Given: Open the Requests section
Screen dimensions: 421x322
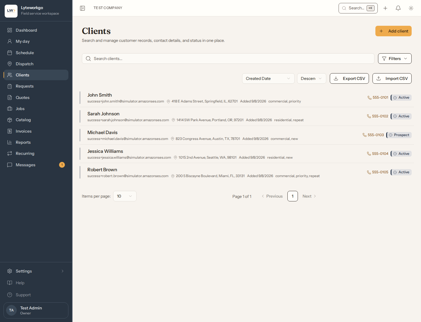Looking at the screenshot, I should (x=36, y=86).
